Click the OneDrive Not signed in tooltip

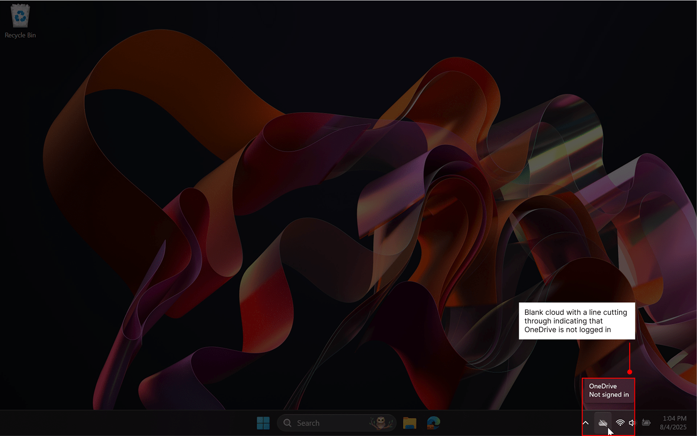pos(609,390)
